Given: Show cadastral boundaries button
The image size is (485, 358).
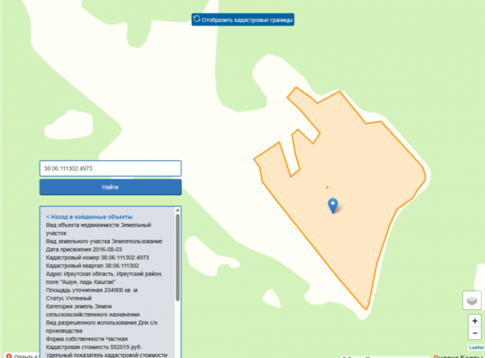Looking at the screenshot, I should tap(243, 19).
